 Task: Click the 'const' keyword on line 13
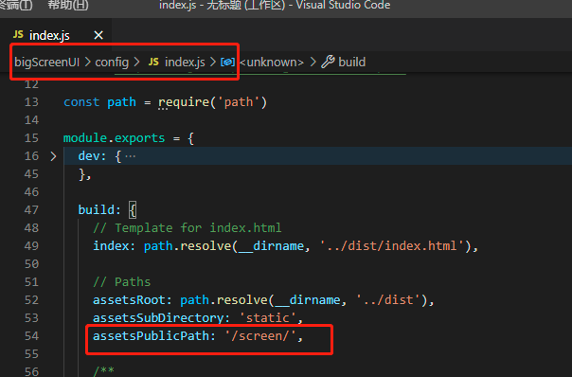click(x=81, y=101)
